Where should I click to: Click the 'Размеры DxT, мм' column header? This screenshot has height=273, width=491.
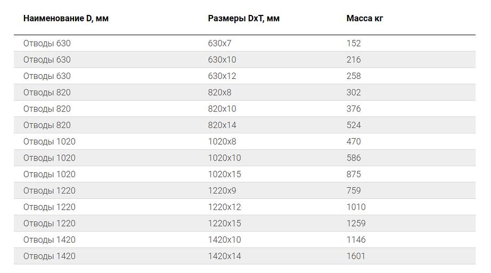coord(243,19)
